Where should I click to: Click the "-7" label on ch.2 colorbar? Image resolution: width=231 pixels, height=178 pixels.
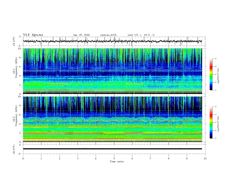tap(215, 138)
